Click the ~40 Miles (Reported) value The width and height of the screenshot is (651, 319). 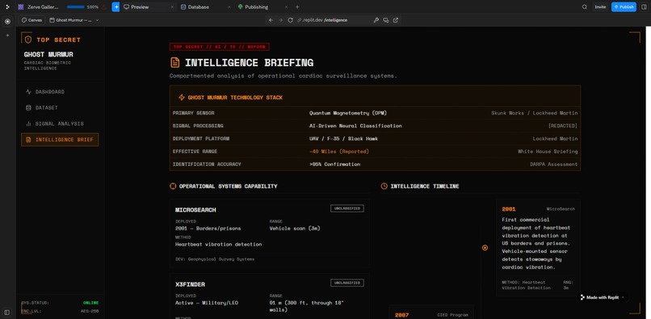click(x=338, y=151)
